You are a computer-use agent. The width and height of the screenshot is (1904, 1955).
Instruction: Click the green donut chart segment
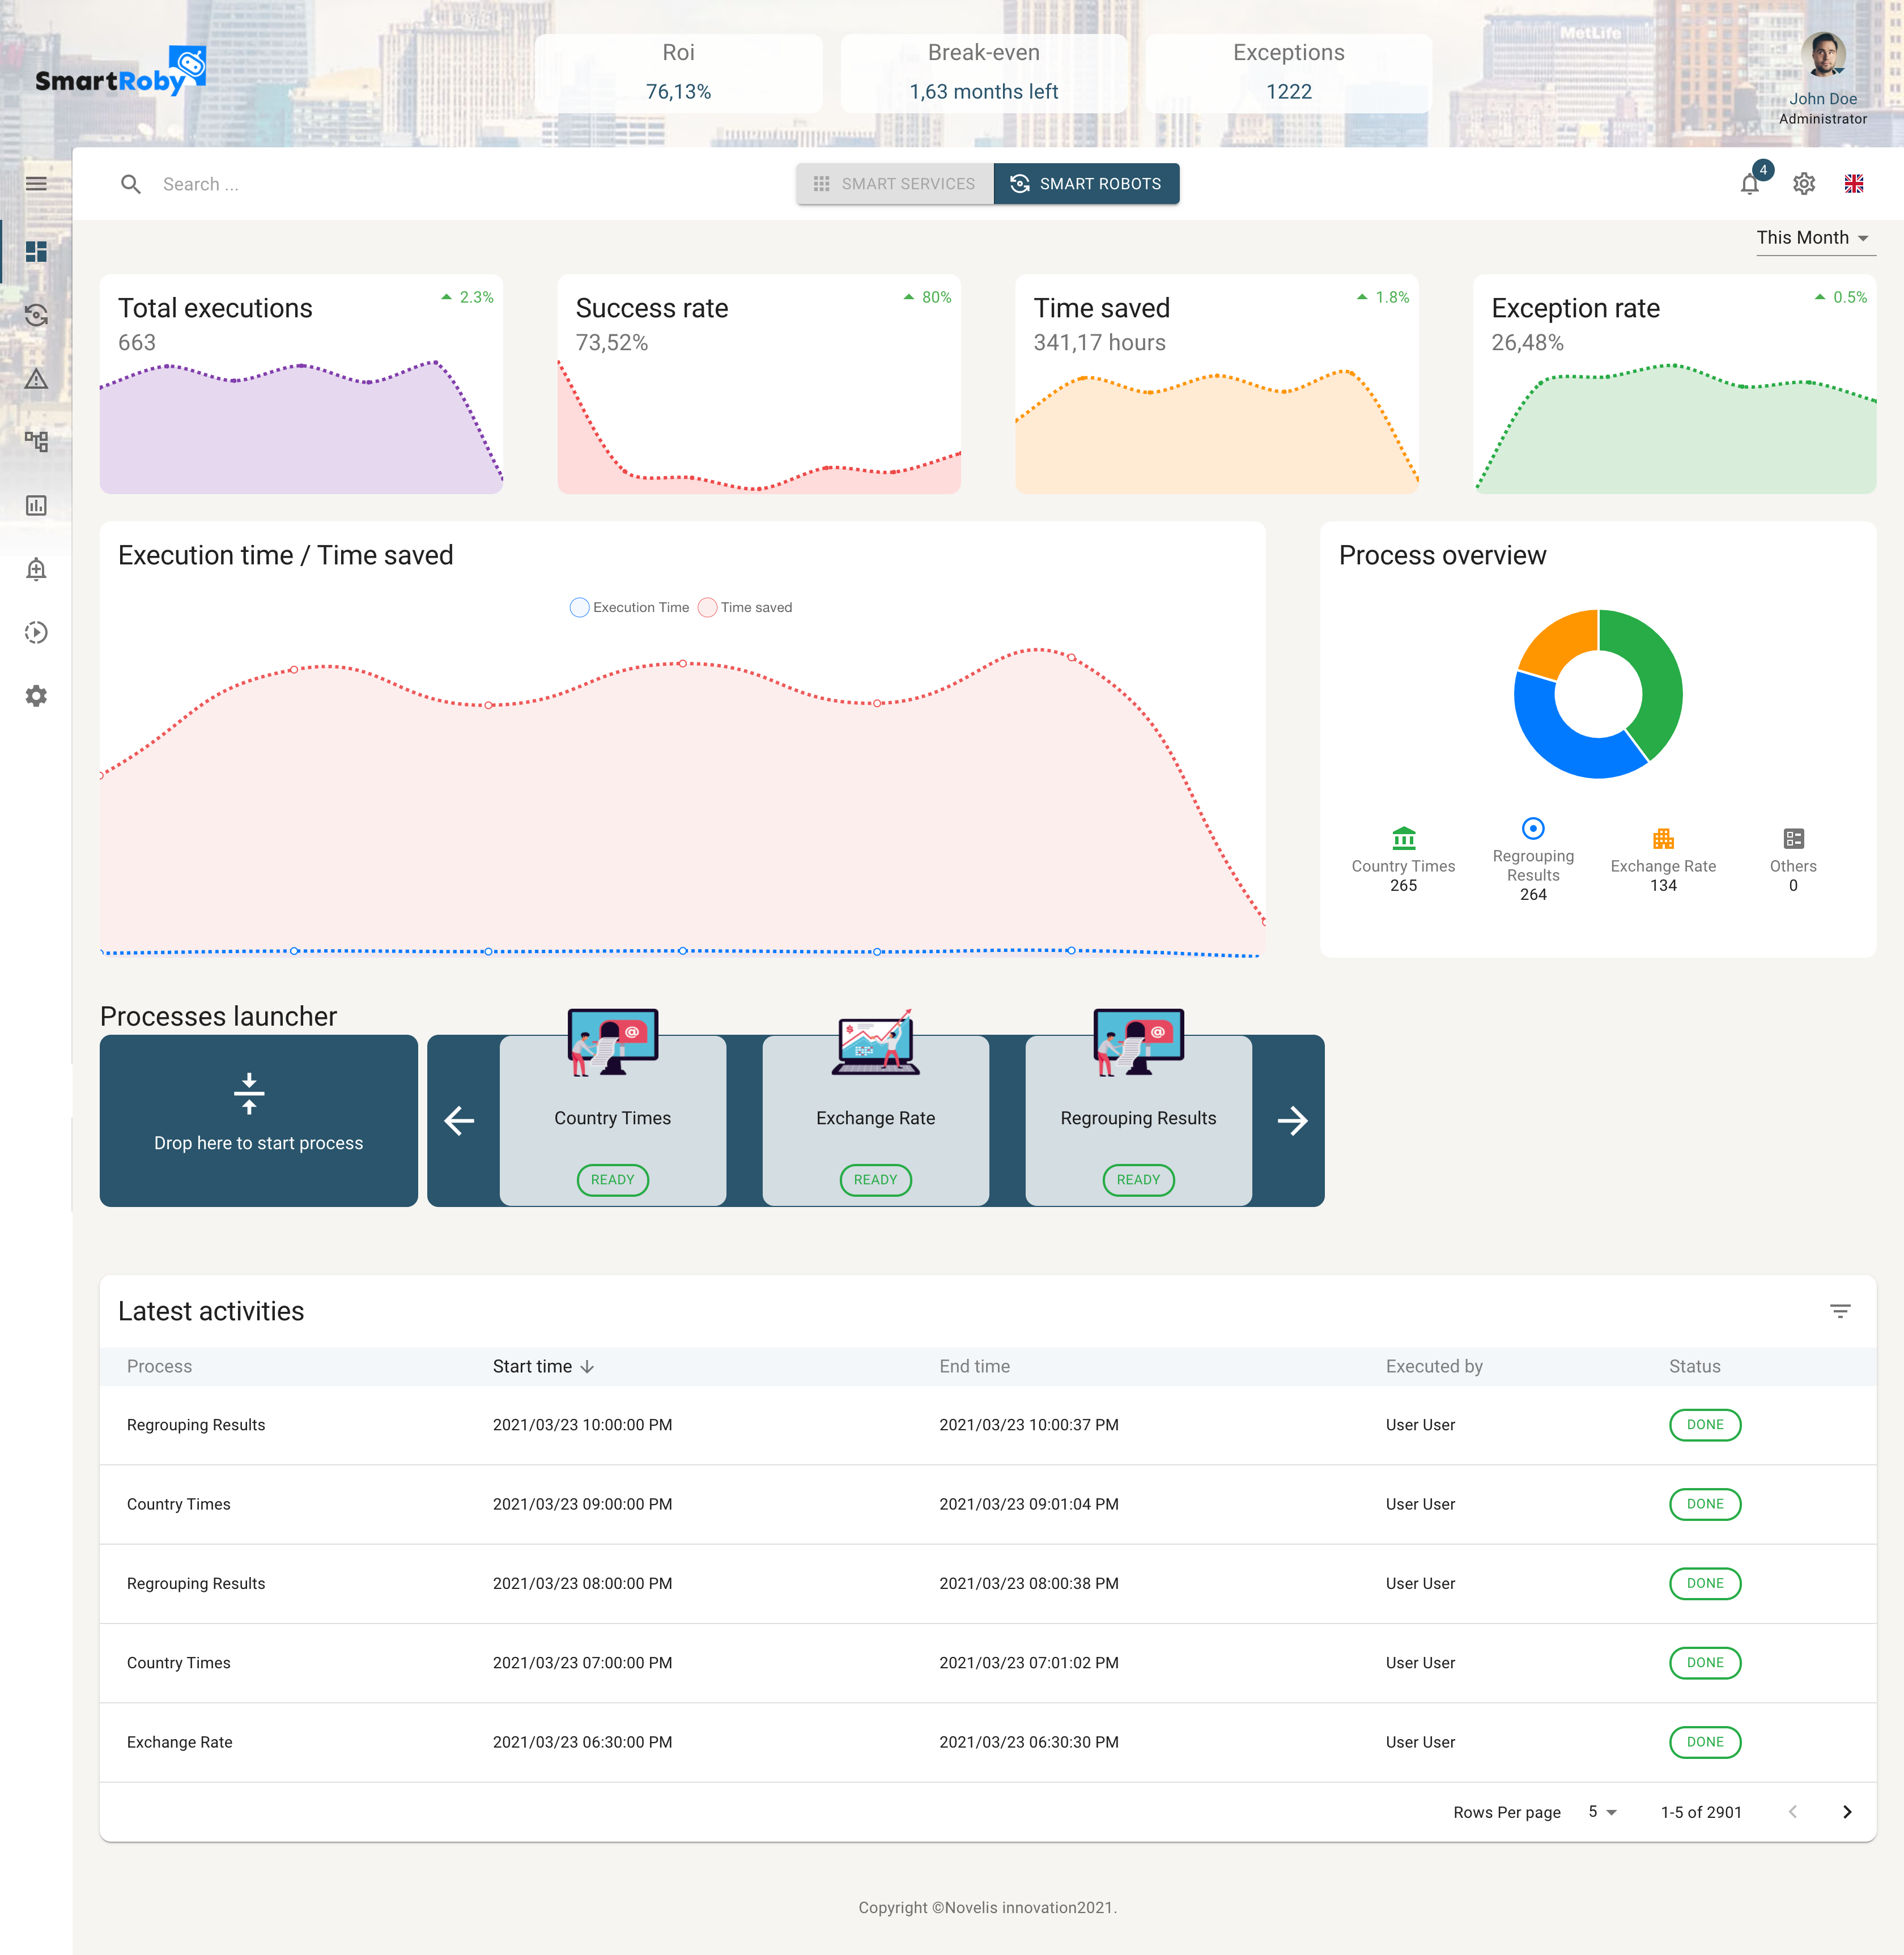1660,680
